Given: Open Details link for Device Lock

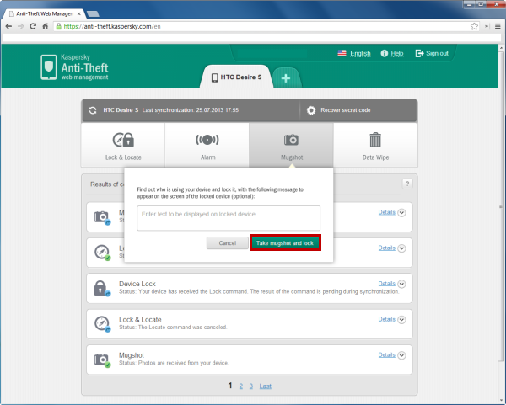Looking at the screenshot, I should [x=386, y=284].
